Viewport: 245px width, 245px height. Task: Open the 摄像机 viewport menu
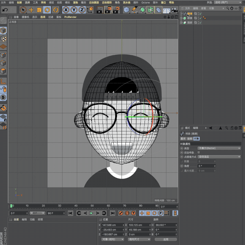[25, 17]
